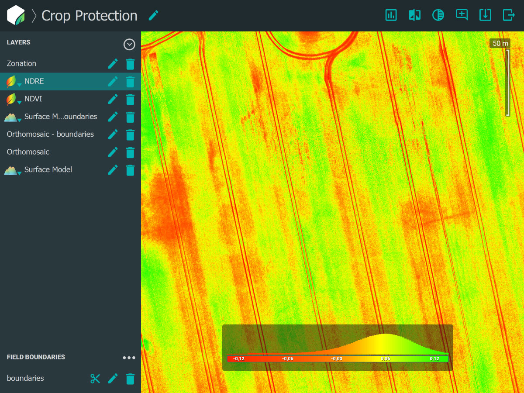Click the NDRE color scale bar
Image resolution: width=524 pixels, height=393 pixels.
click(x=338, y=359)
